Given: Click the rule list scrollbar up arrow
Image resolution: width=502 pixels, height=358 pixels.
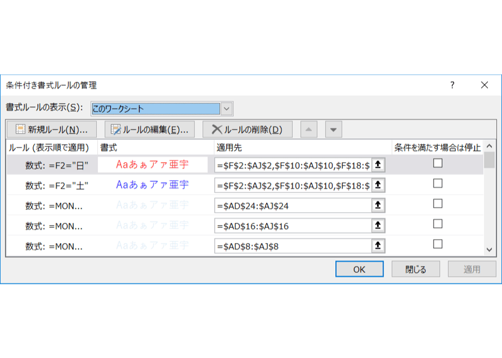Looking at the screenshot, I should [x=490, y=146].
